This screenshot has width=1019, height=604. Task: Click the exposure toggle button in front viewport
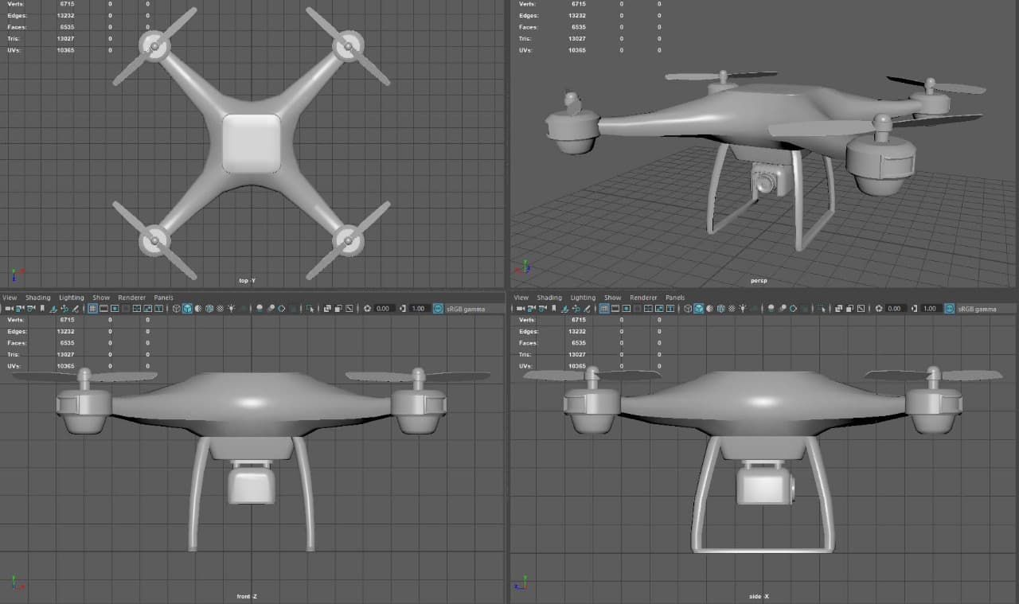click(366, 309)
